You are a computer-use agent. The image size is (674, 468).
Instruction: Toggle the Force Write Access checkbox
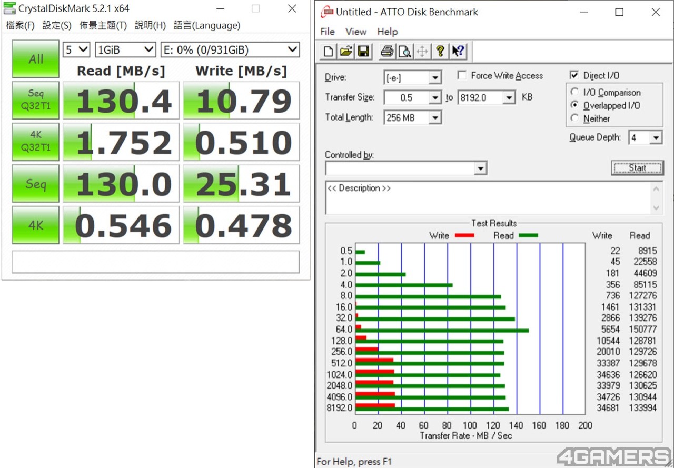(462, 75)
